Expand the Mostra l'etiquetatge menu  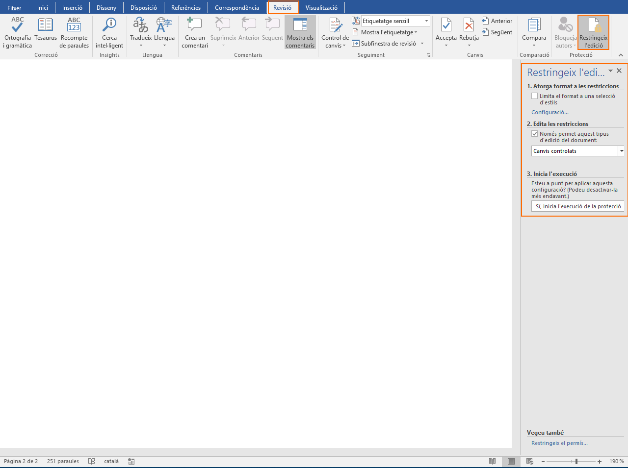click(389, 32)
